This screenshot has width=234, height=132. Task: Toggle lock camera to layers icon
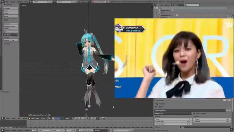point(88,118)
